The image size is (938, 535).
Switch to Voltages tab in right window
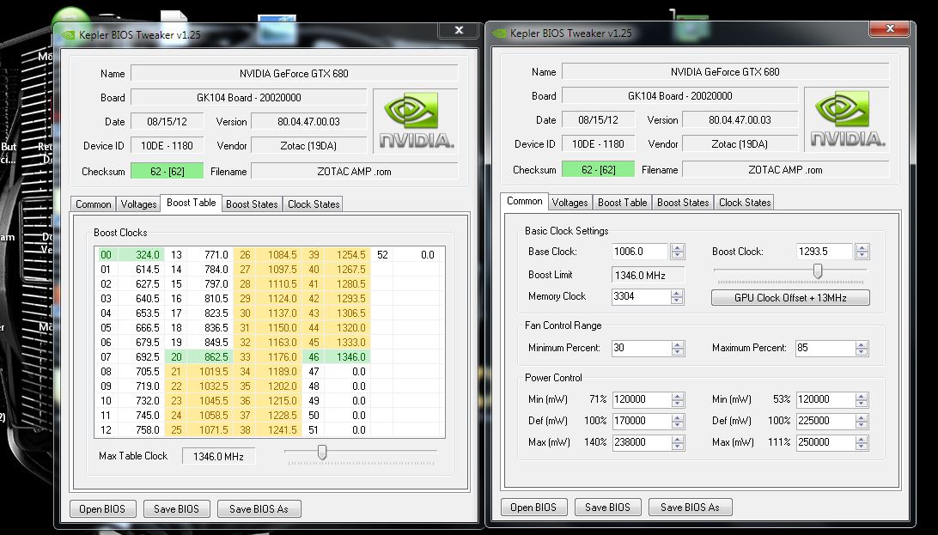click(x=569, y=202)
